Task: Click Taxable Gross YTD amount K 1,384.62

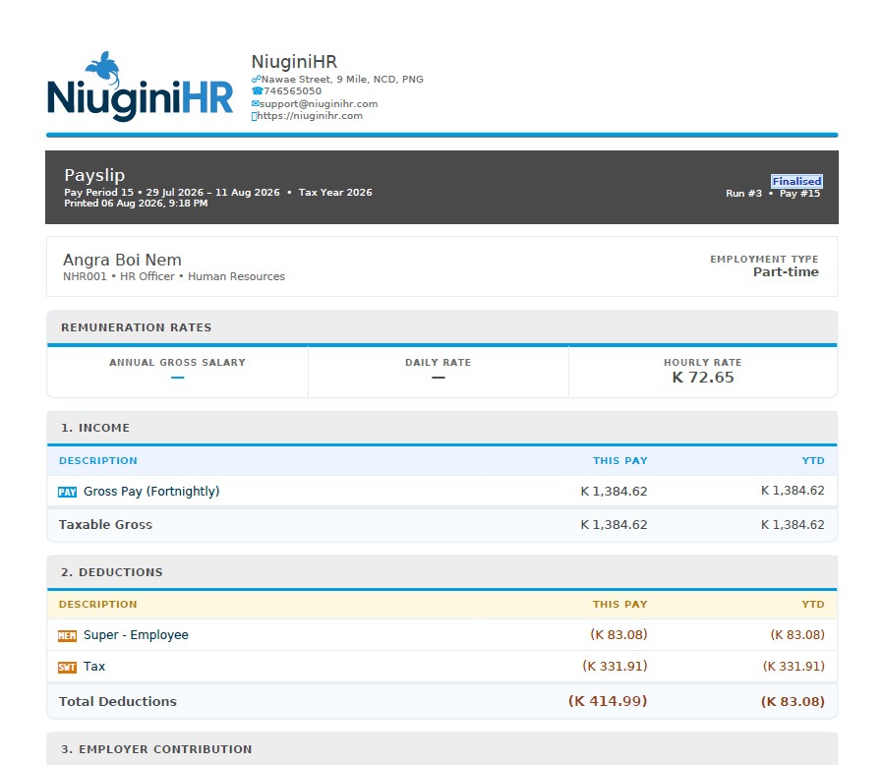Action: (x=793, y=525)
